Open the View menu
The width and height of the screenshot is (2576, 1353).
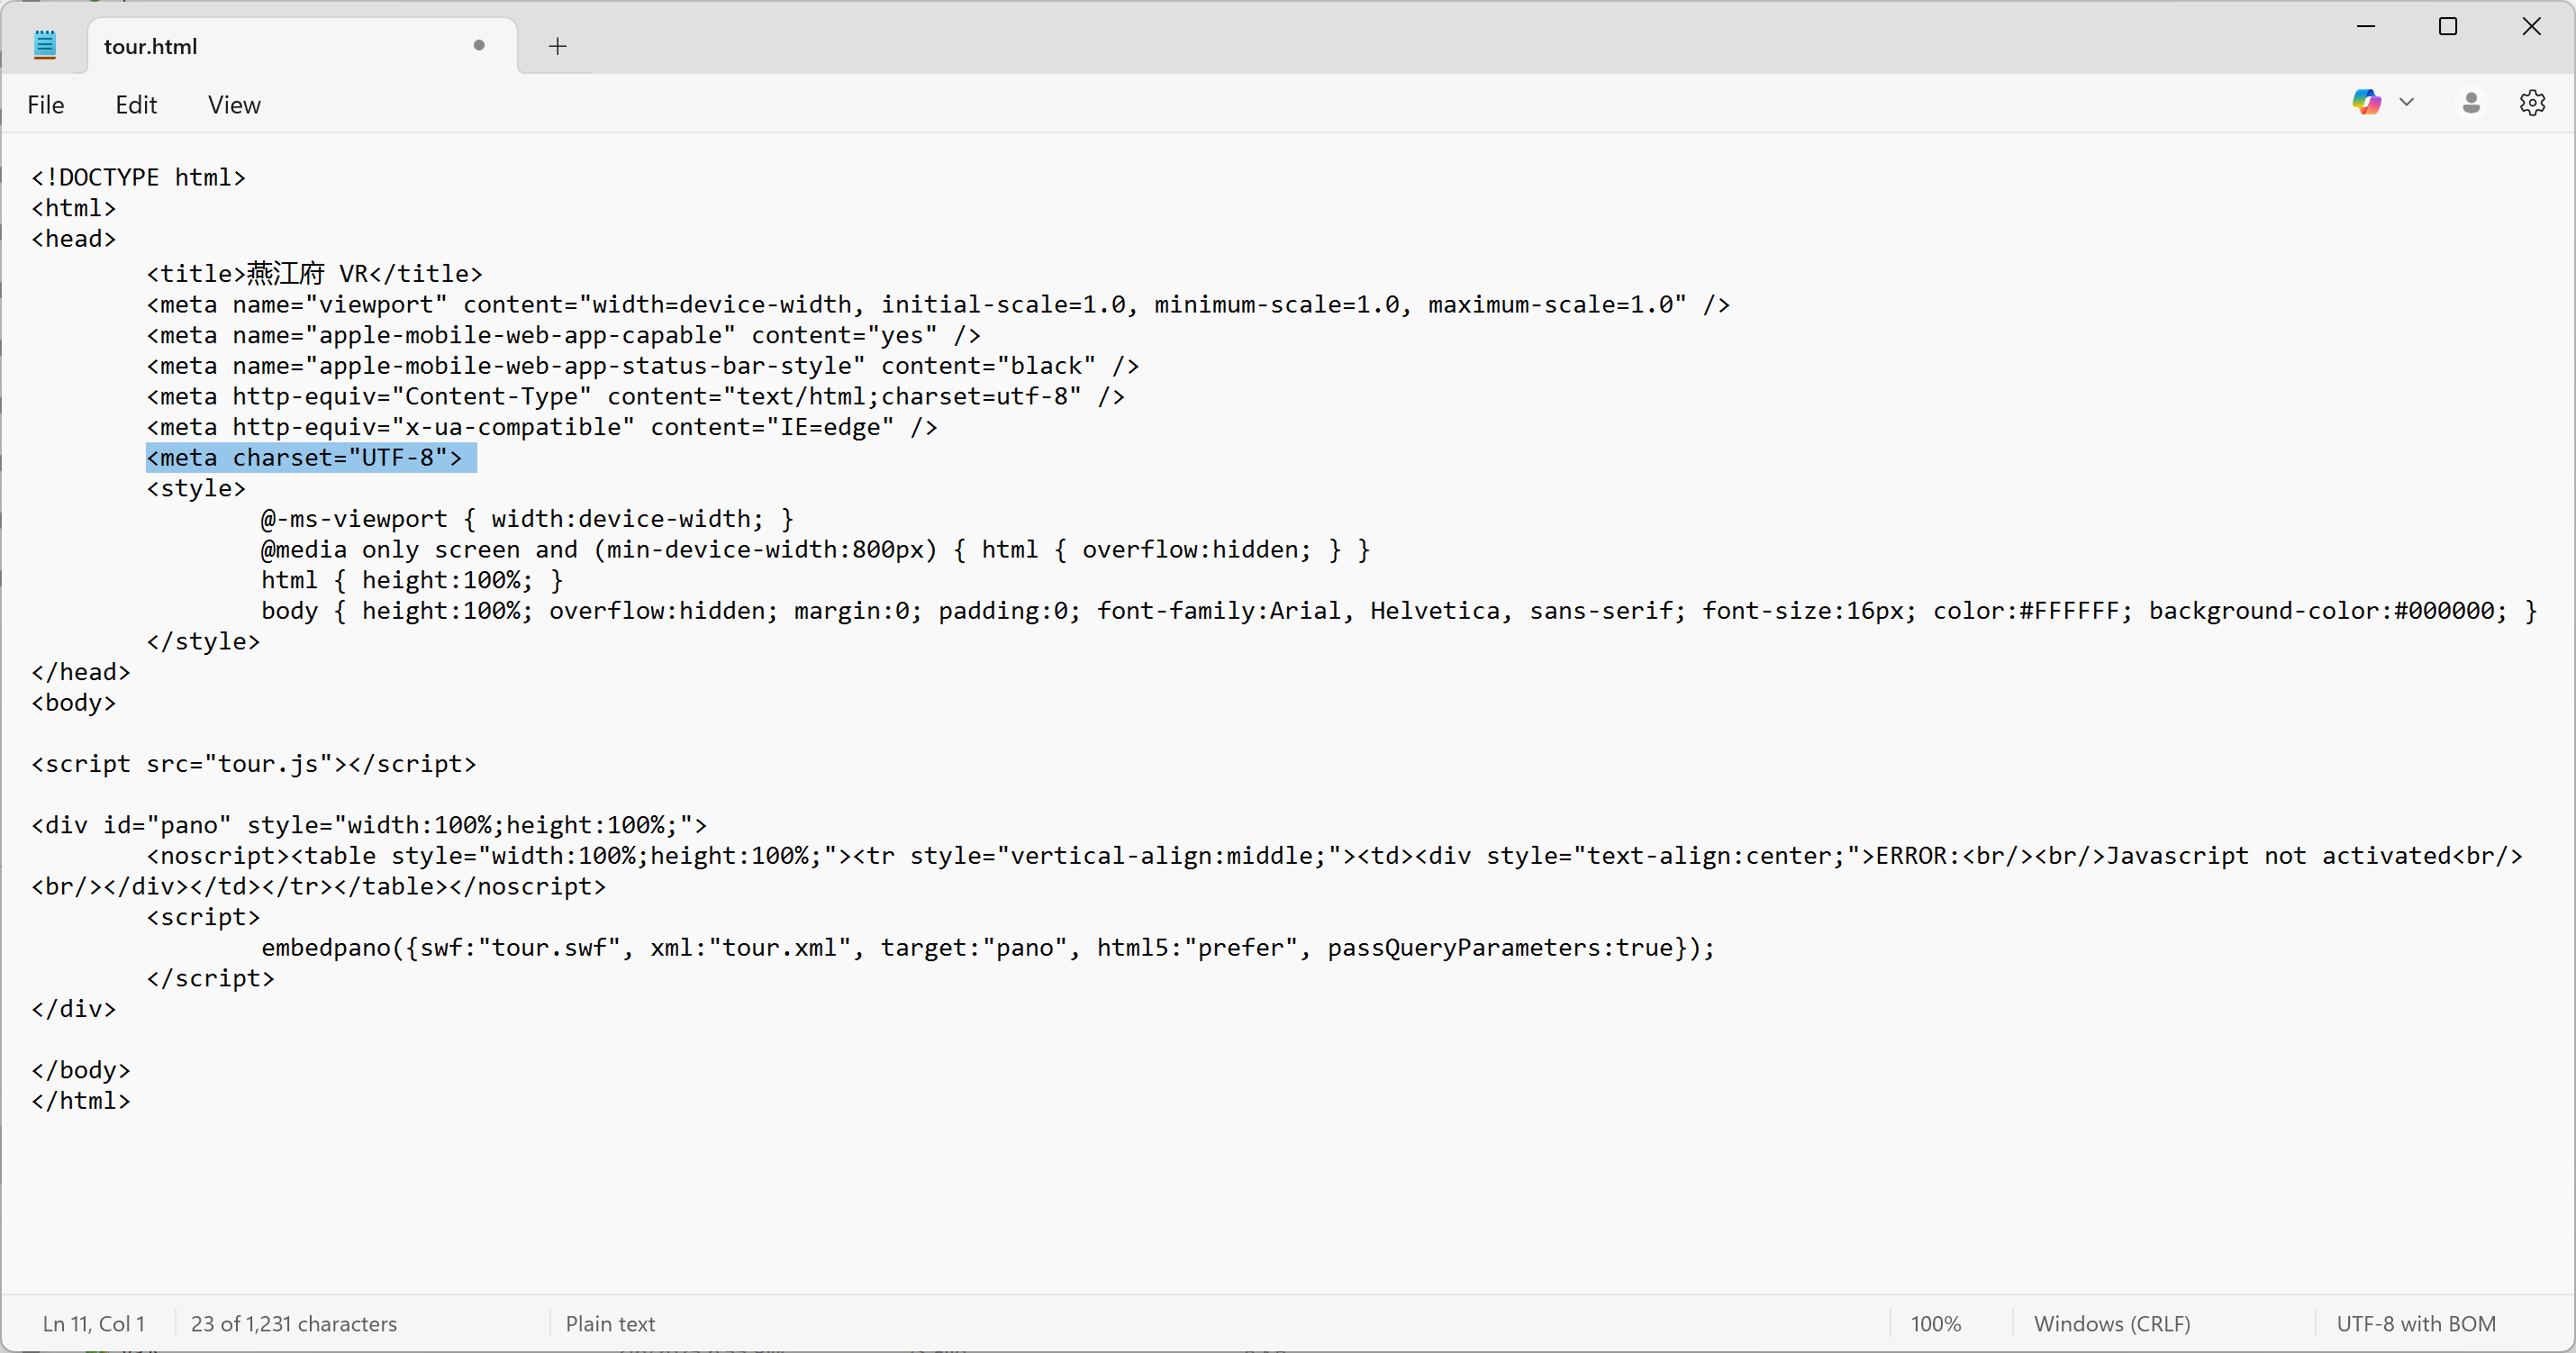tap(234, 105)
